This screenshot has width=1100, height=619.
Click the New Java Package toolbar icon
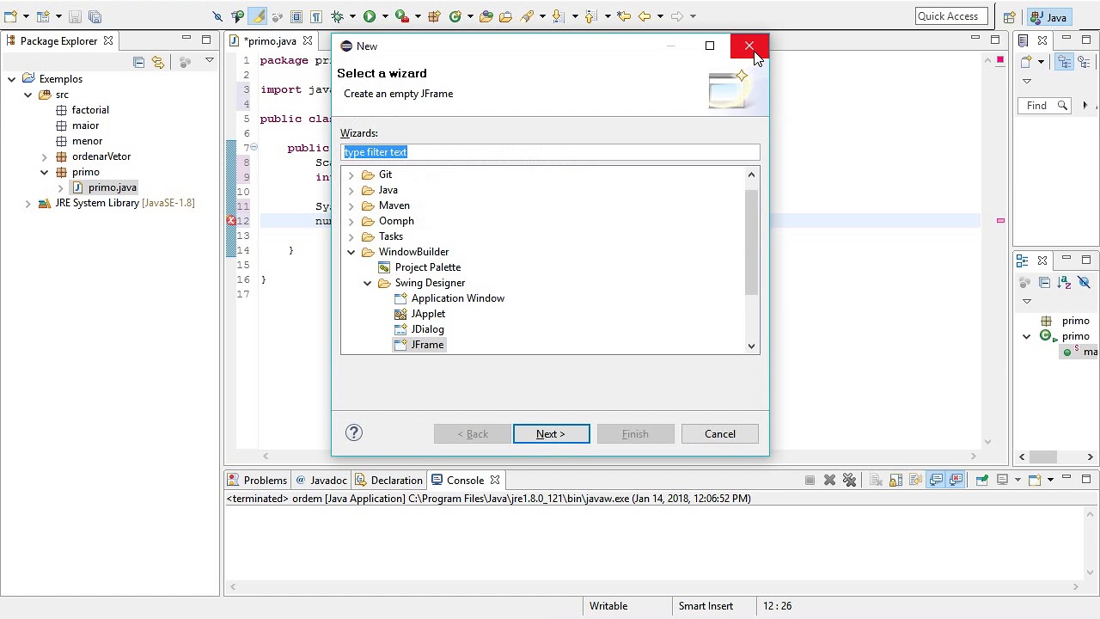click(434, 16)
